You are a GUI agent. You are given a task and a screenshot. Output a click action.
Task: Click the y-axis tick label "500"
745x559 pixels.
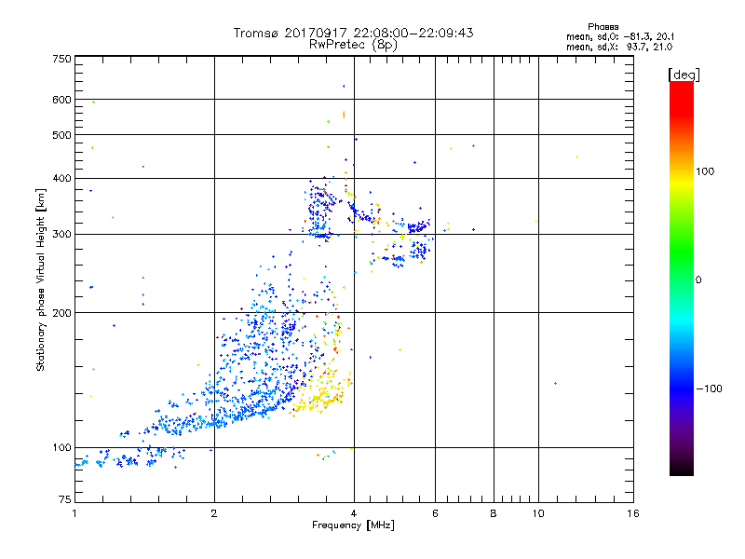click(61, 135)
